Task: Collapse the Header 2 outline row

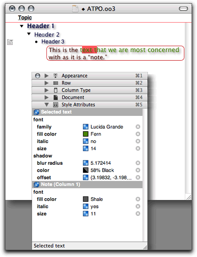Action: [x=29, y=34]
